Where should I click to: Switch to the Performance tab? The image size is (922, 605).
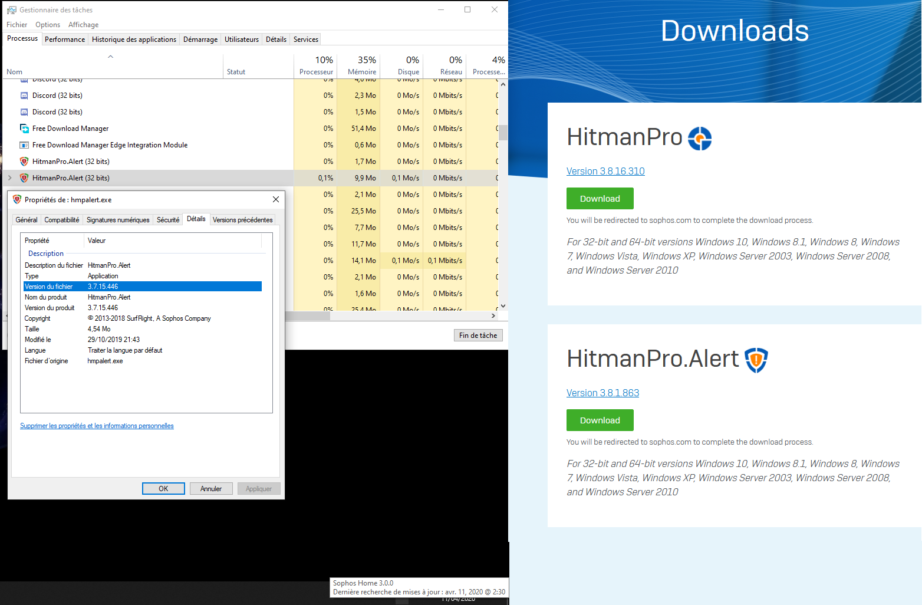65,40
